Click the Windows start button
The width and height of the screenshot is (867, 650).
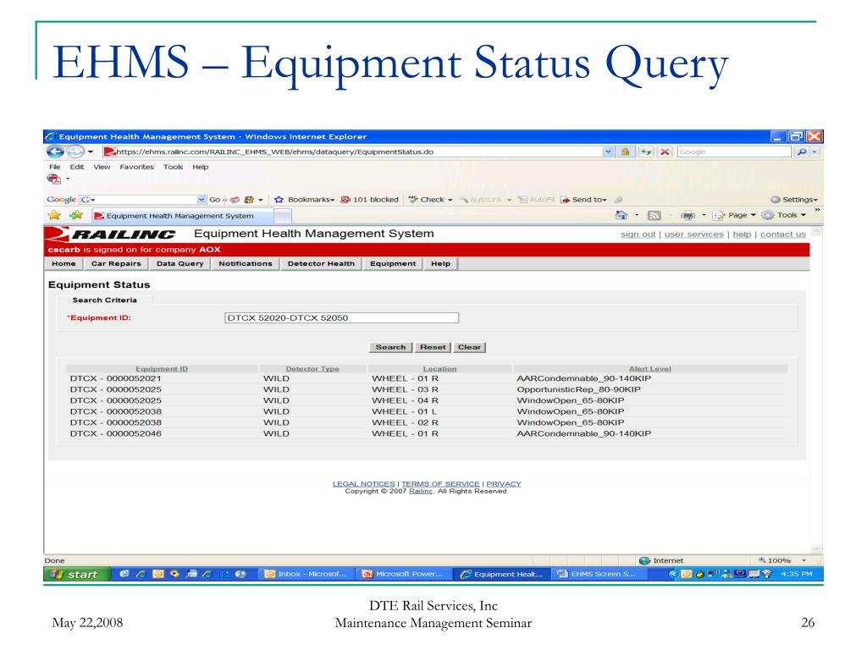(x=77, y=575)
